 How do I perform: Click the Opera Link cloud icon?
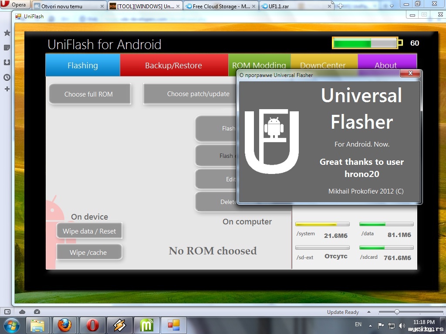pyautogui.click(x=22, y=312)
